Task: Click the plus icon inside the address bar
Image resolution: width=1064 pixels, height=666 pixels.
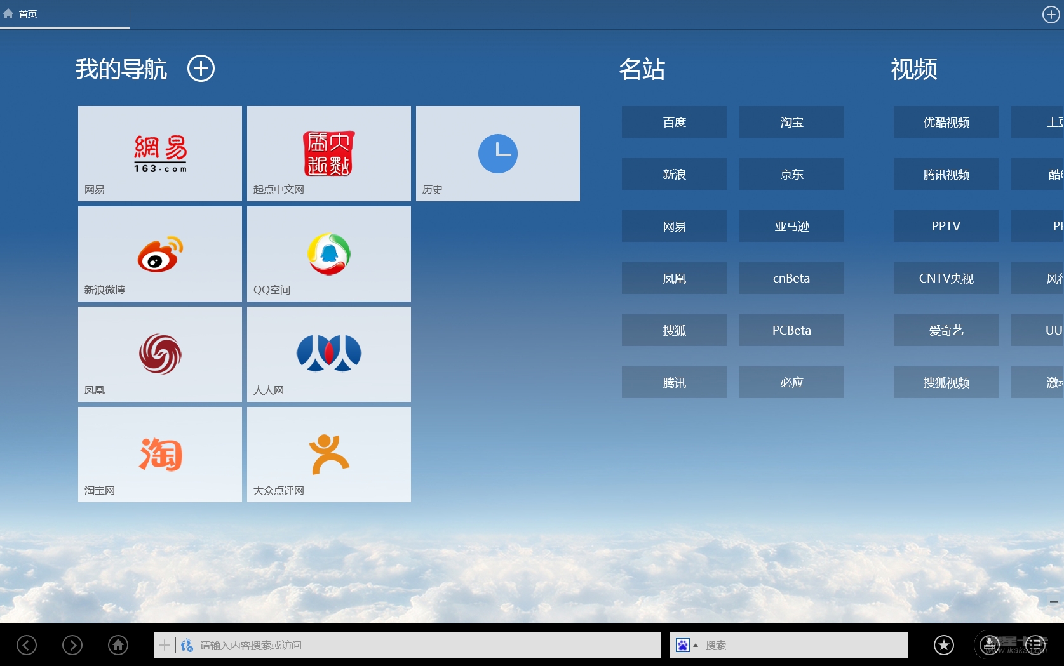Action: click(165, 645)
